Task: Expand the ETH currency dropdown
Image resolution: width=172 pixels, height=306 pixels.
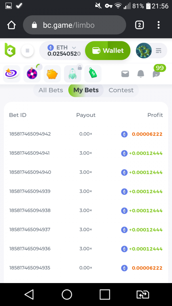Action: click(74, 48)
